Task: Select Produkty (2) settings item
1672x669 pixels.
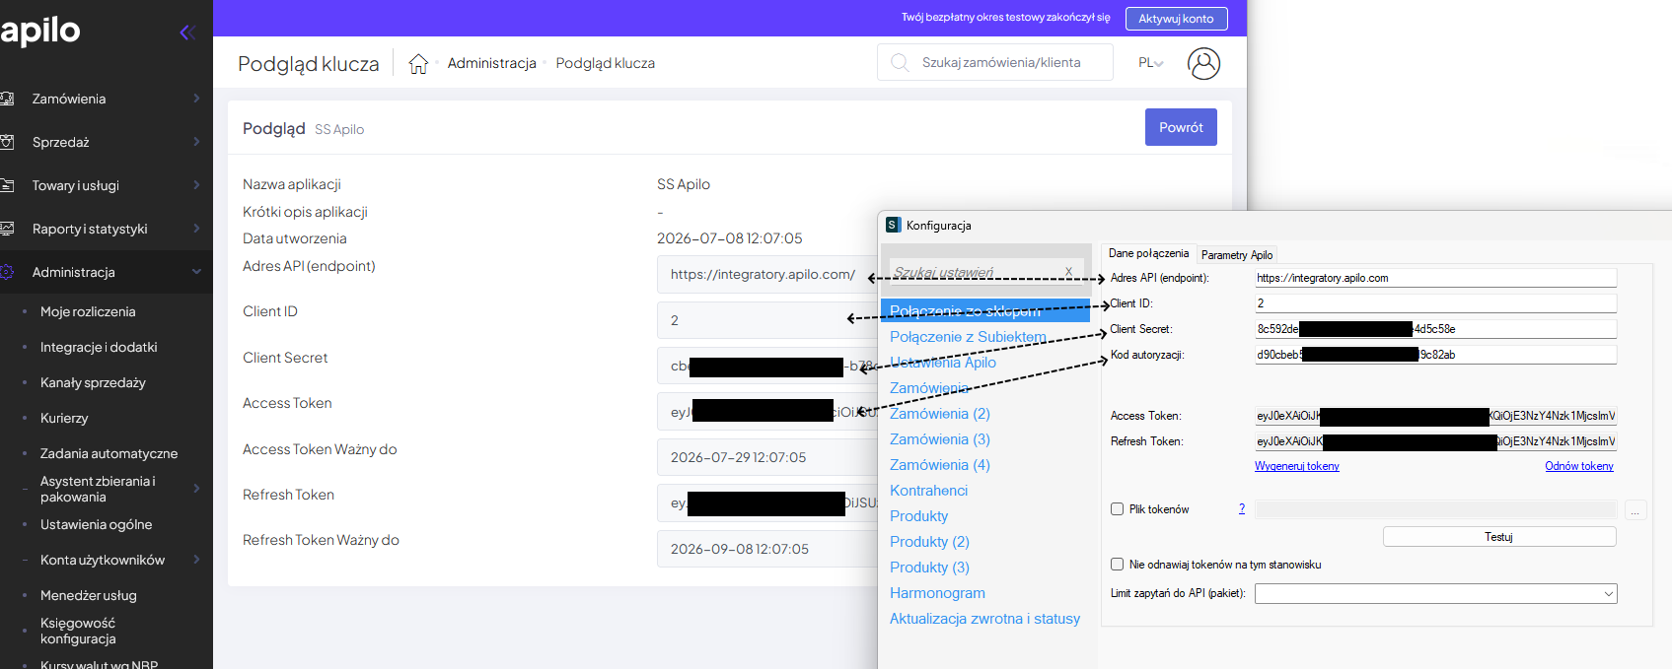Action: click(929, 542)
